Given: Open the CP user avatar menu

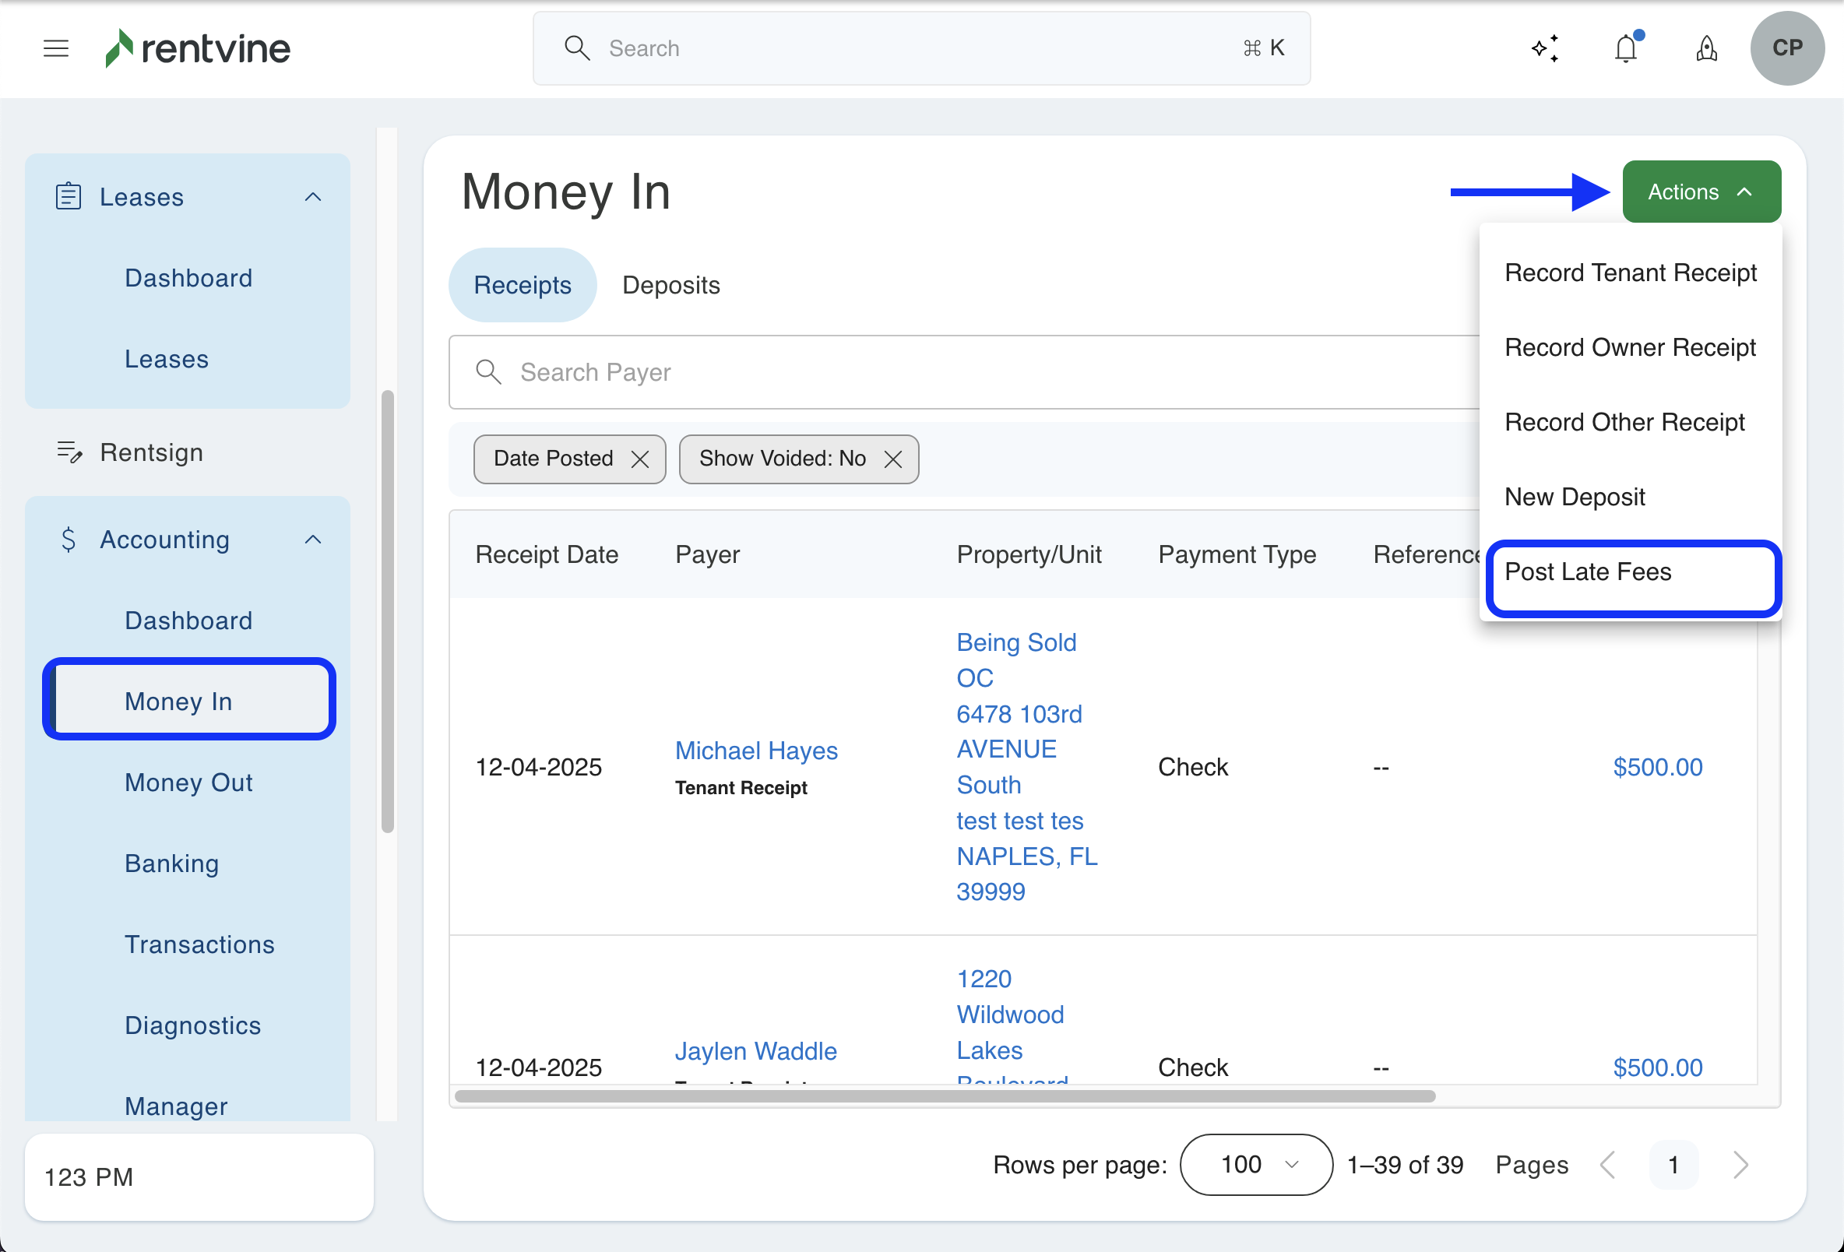Looking at the screenshot, I should [x=1786, y=48].
